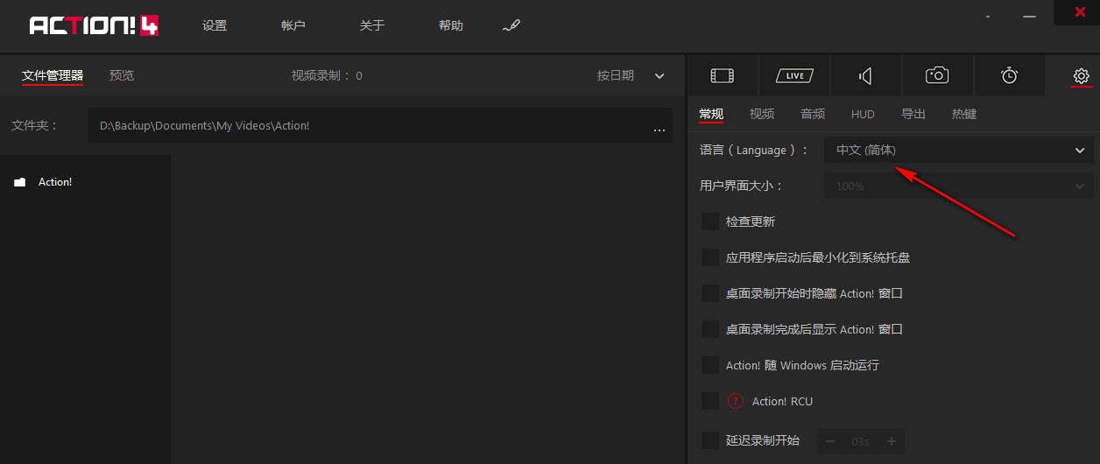Screen dimensions: 1100x464
Task: Open the audio recording tab icon
Action: (865, 76)
